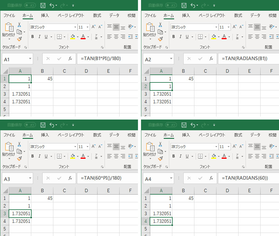The image size is (279, 236).
Task: Click cell B1 with 45 in the bottom-left window
Action: pos(42,198)
